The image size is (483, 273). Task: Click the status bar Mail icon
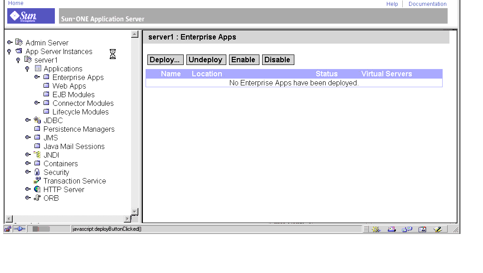(x=391, y=229)
